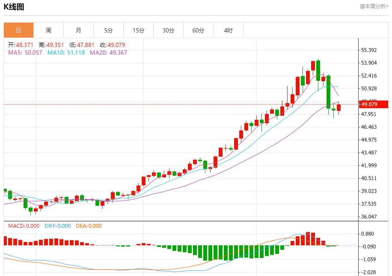Click the K线图 chart title
The height and width of the screenshot is (276, 392).
pos(13,6)
